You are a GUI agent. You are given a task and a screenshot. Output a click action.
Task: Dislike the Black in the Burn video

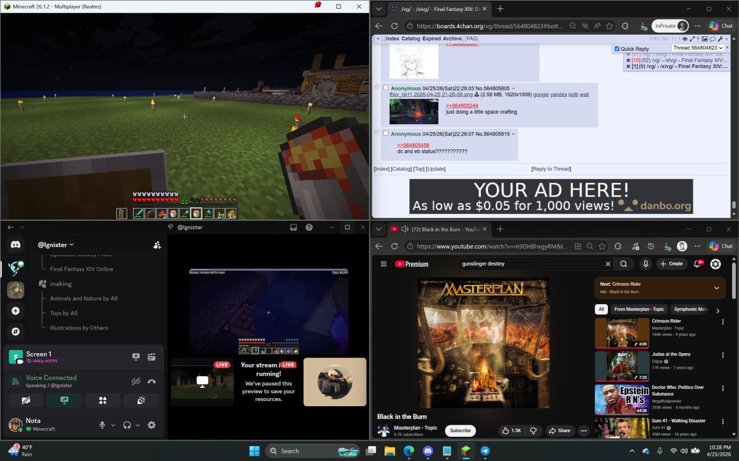coord(533,430)
